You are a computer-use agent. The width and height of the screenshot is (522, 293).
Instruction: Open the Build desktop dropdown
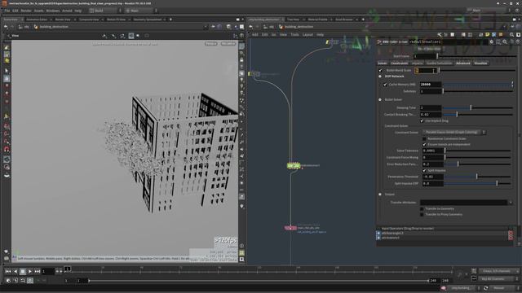(x=105, y=11)
